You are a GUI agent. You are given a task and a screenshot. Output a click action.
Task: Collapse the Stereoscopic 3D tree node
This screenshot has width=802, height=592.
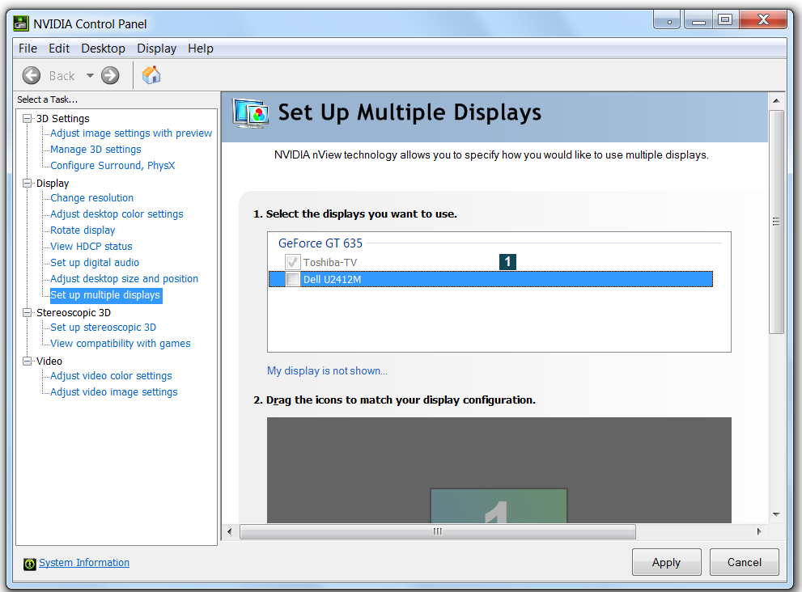27,313
